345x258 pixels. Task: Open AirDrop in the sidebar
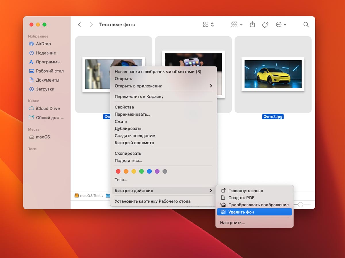(x=43, y=44)
